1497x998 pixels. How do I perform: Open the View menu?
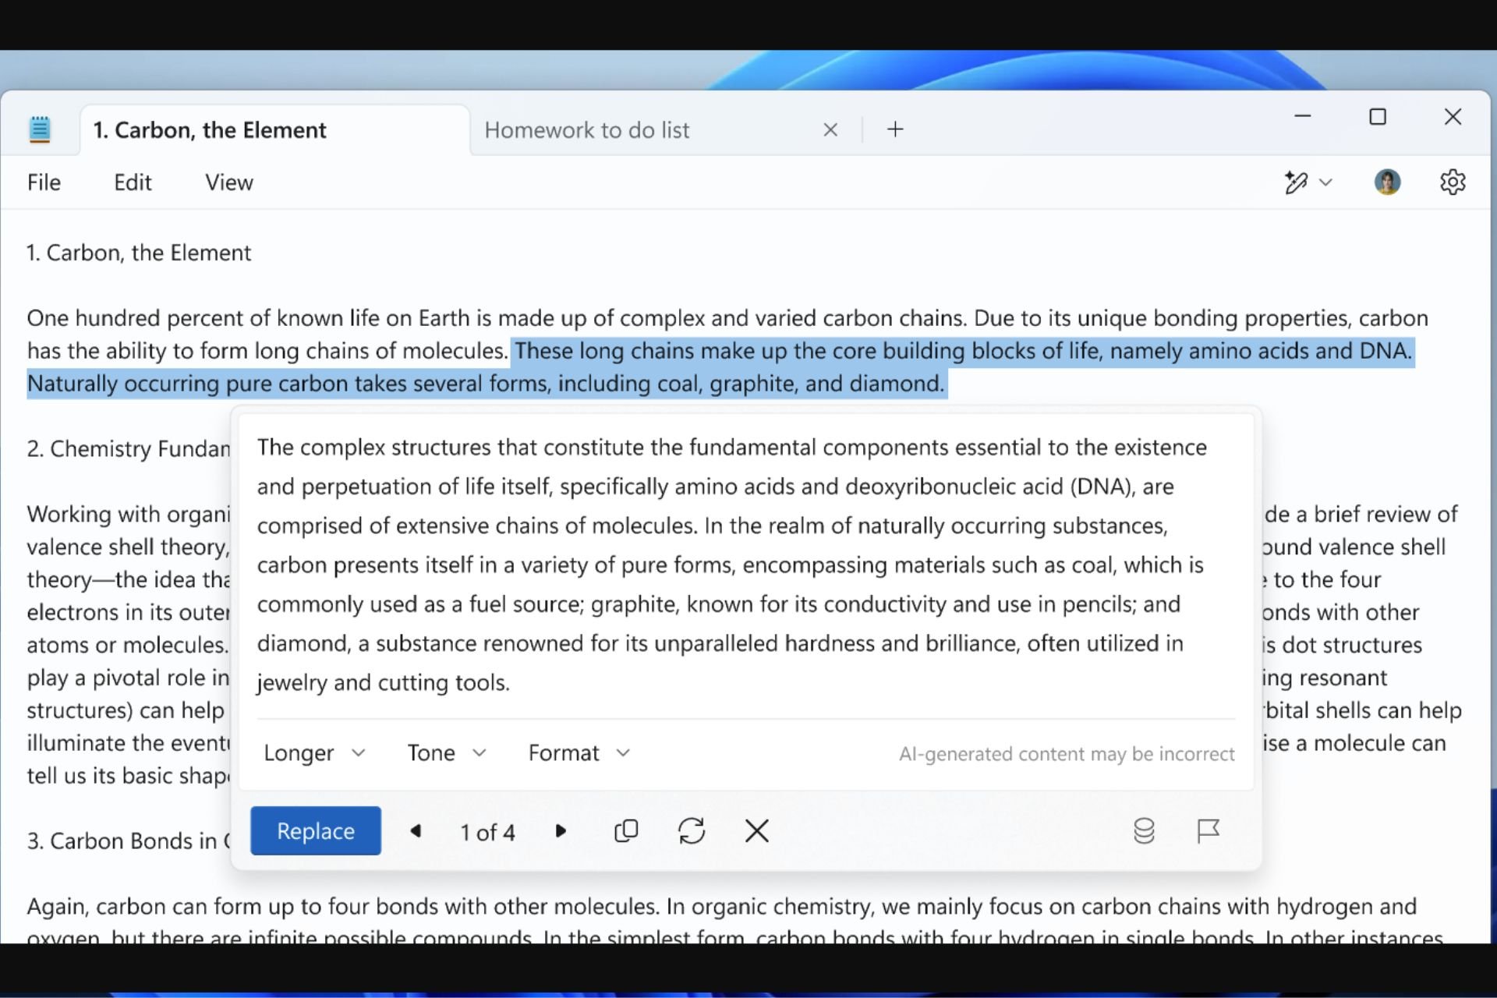pos(228,182)
